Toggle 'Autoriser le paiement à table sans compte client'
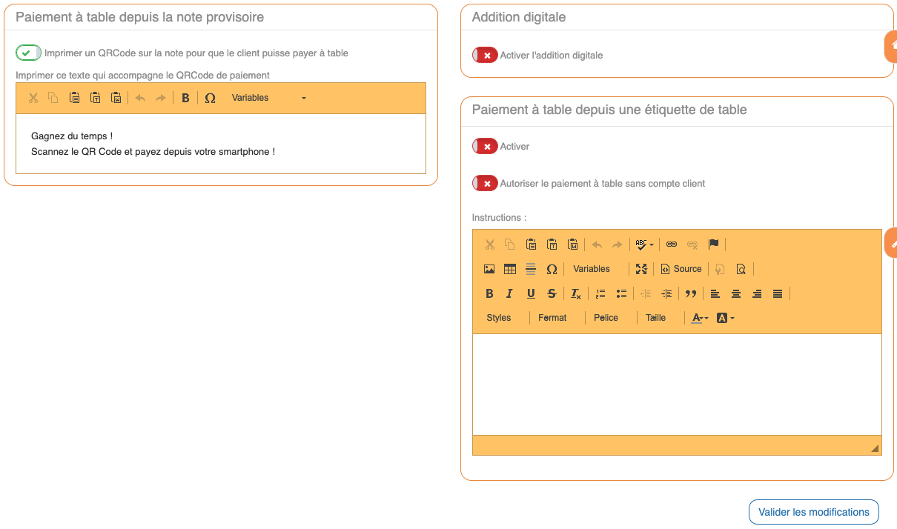Screen dimensions: 897x529 tap(485, 183)
